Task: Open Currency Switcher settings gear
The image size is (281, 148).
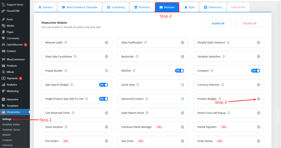Action: point(258,85)
